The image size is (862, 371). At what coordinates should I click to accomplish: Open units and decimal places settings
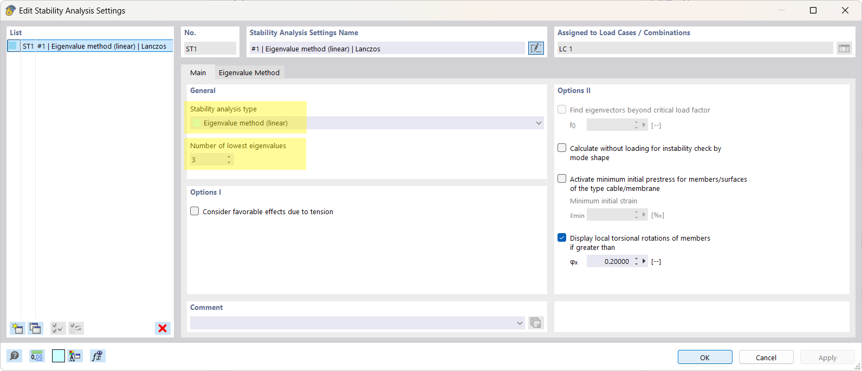[x=37, y=356]
